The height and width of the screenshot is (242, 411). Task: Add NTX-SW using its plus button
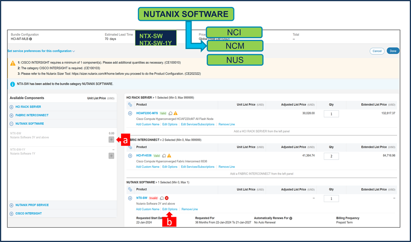pos(111,140)
